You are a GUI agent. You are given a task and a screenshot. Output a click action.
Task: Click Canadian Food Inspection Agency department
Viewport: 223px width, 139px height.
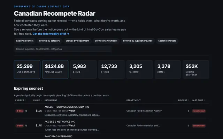coord(144,111)
